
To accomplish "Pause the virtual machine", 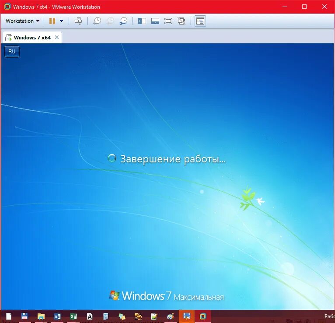I will (x=52, y=21).
